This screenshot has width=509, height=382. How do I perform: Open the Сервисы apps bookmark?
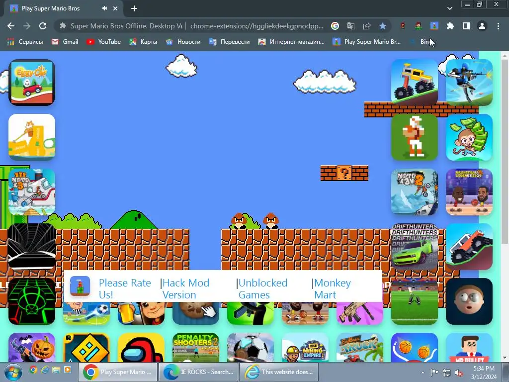pyautogui.click(x=25, y=42)
